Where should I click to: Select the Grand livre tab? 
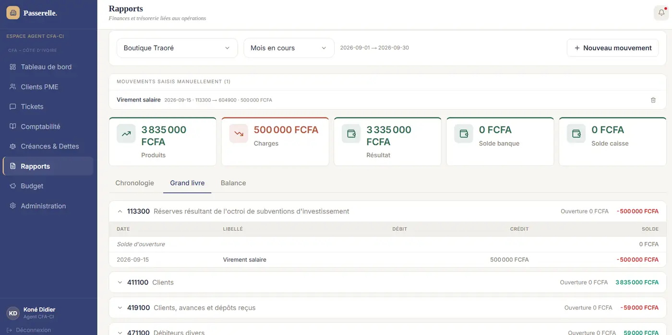187,183
